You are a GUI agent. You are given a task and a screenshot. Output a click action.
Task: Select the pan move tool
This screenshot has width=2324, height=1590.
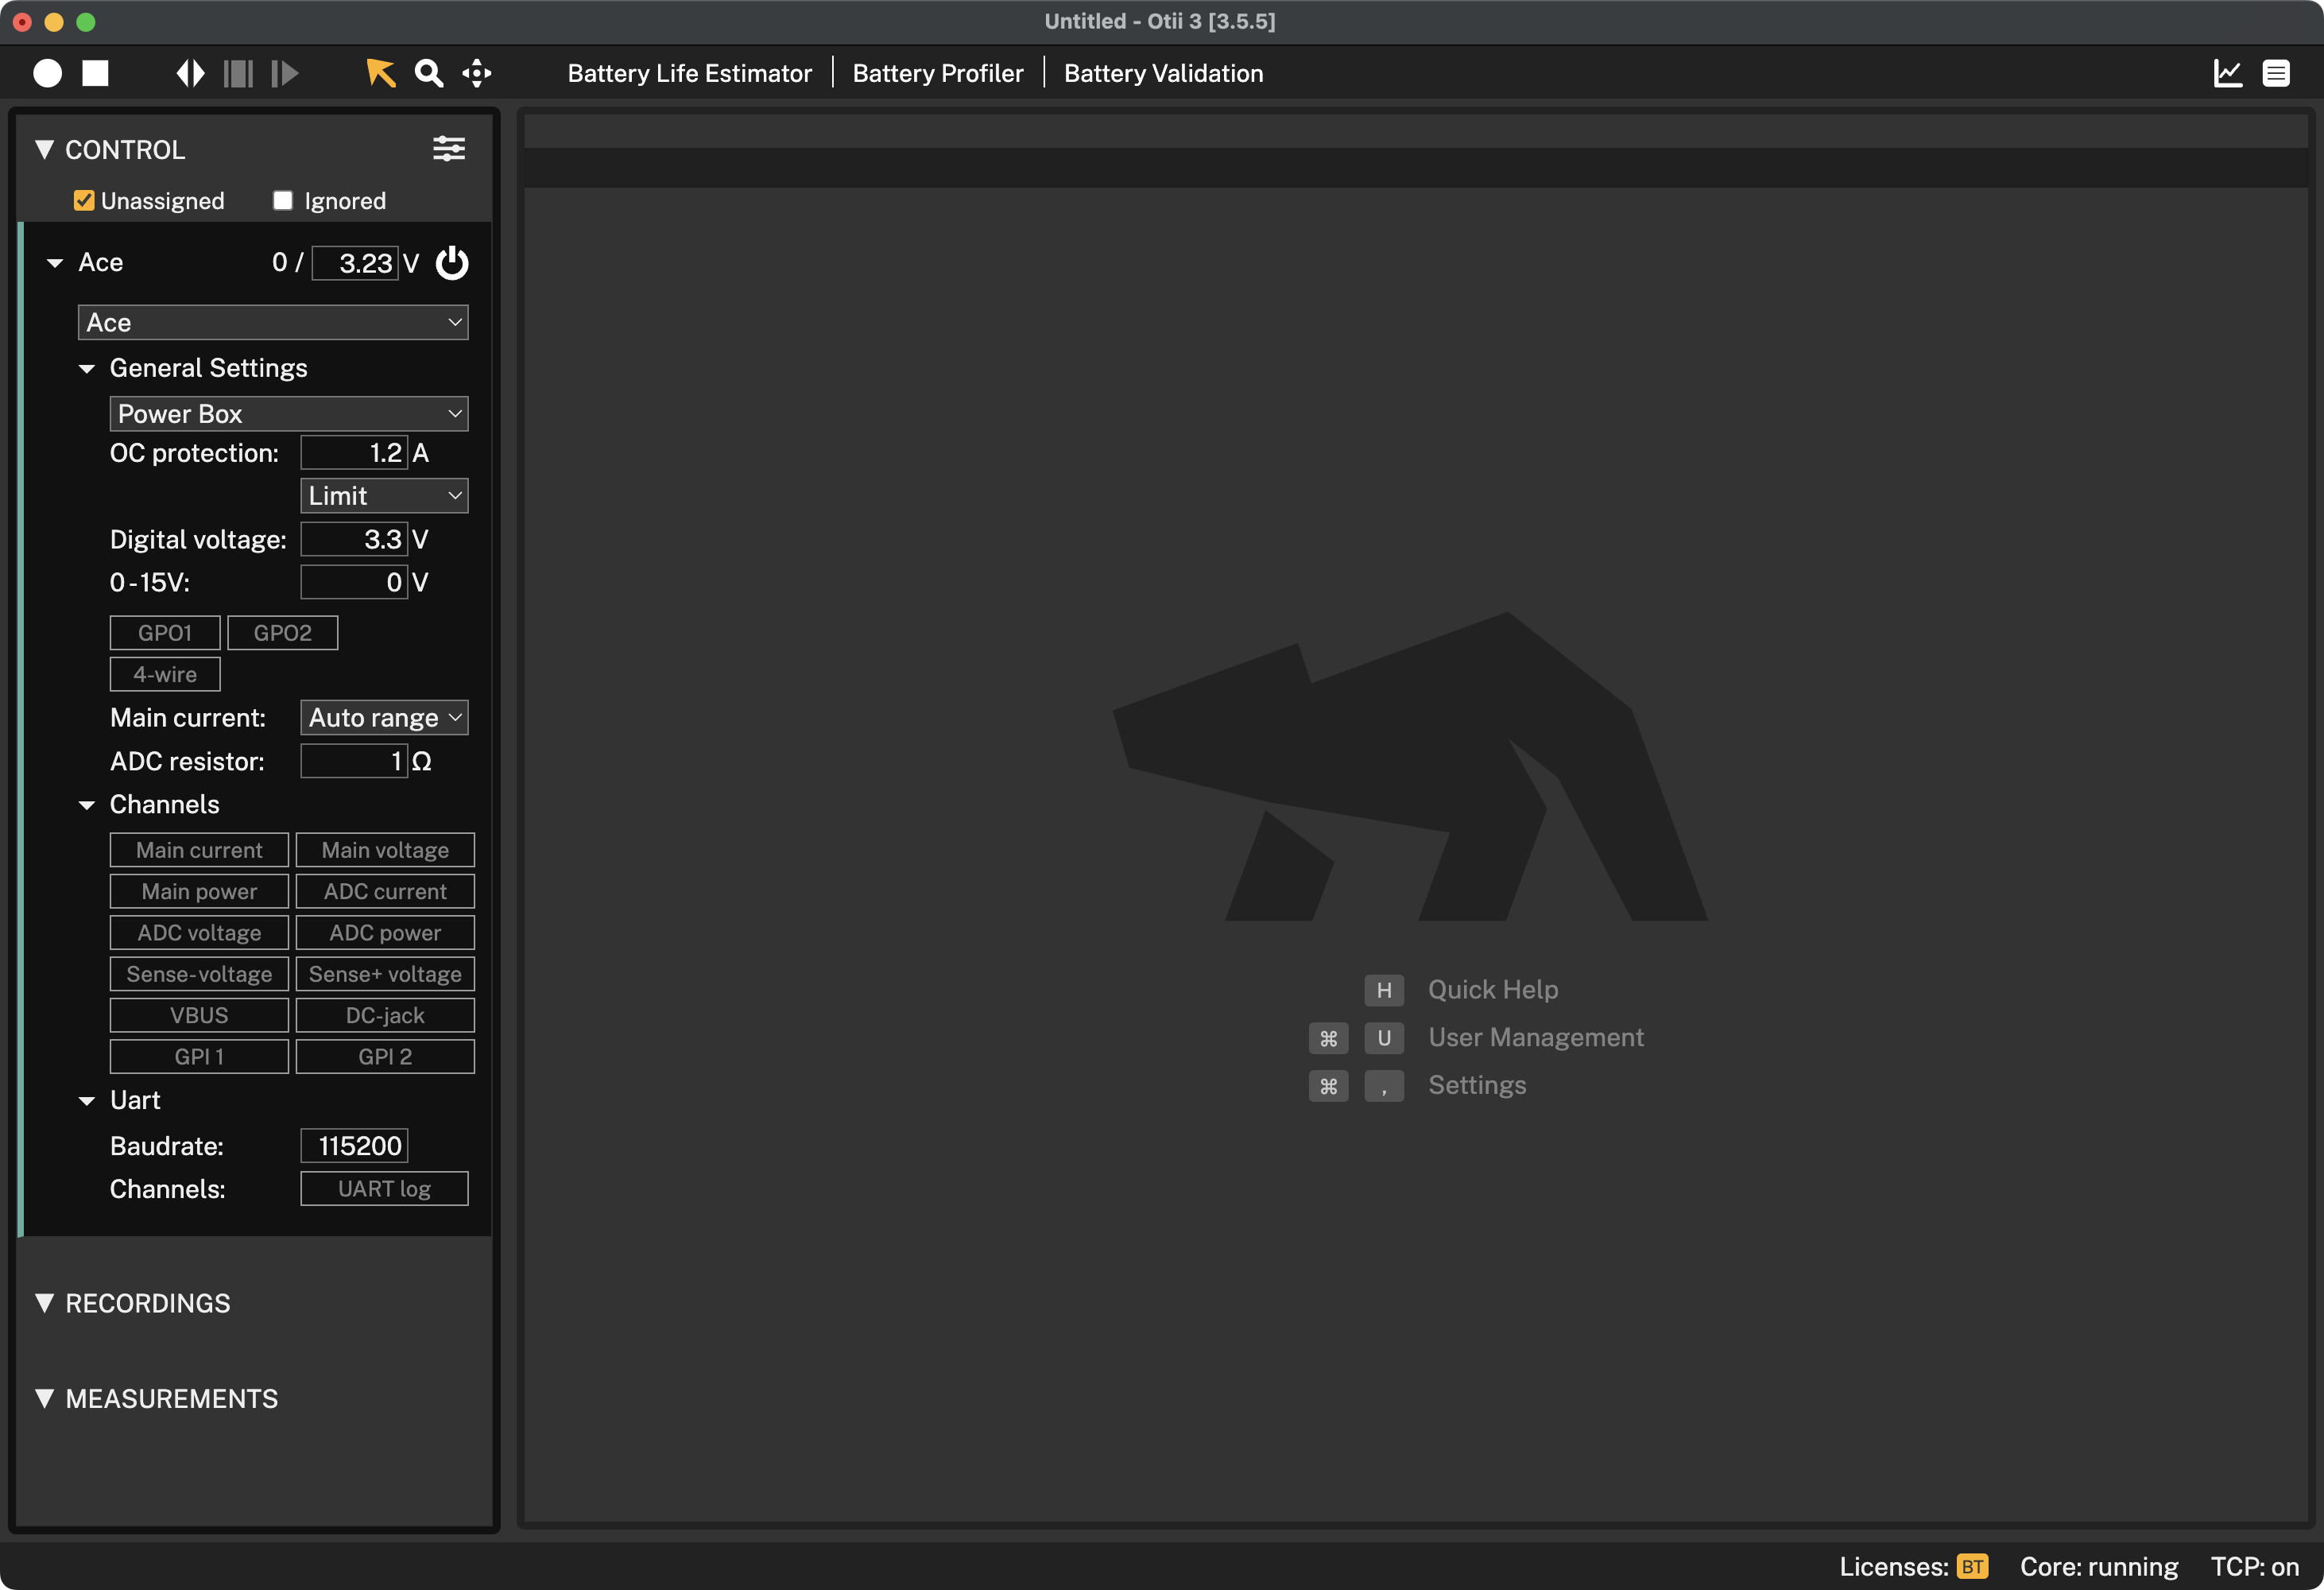(477, 73)
